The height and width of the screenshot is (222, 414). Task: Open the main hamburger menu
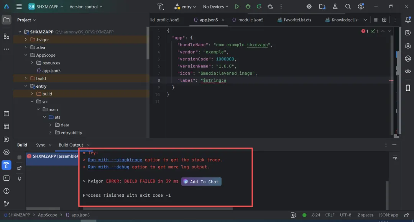(x=19, y=7)
